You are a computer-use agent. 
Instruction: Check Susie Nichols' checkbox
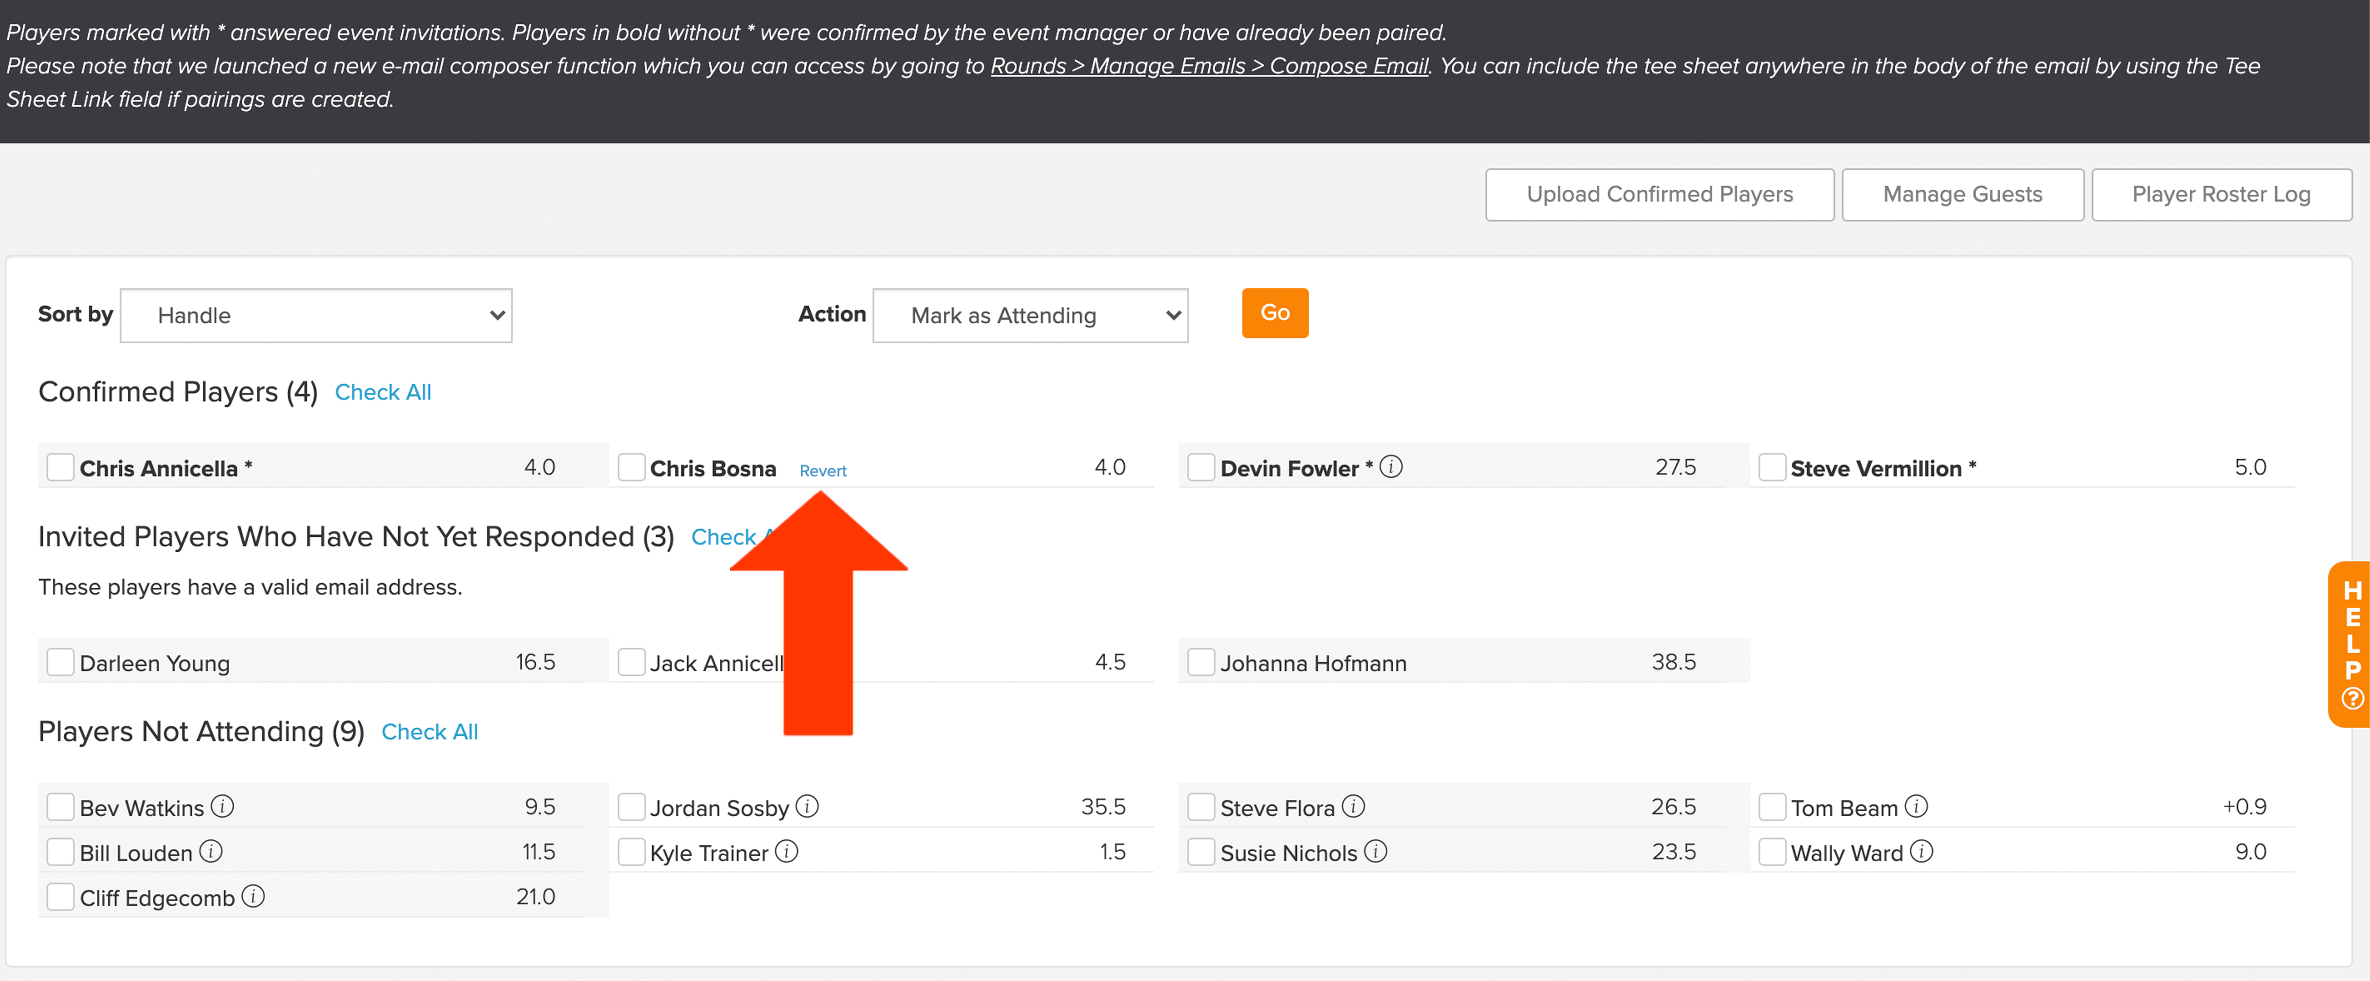pyautogui.click(x=1202, y=852)
